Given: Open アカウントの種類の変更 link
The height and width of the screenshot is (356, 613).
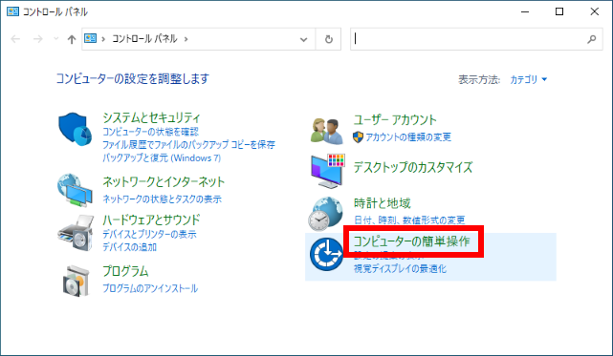Looking at the screenshot, I should pyautogui.click(x=408, y=137).
